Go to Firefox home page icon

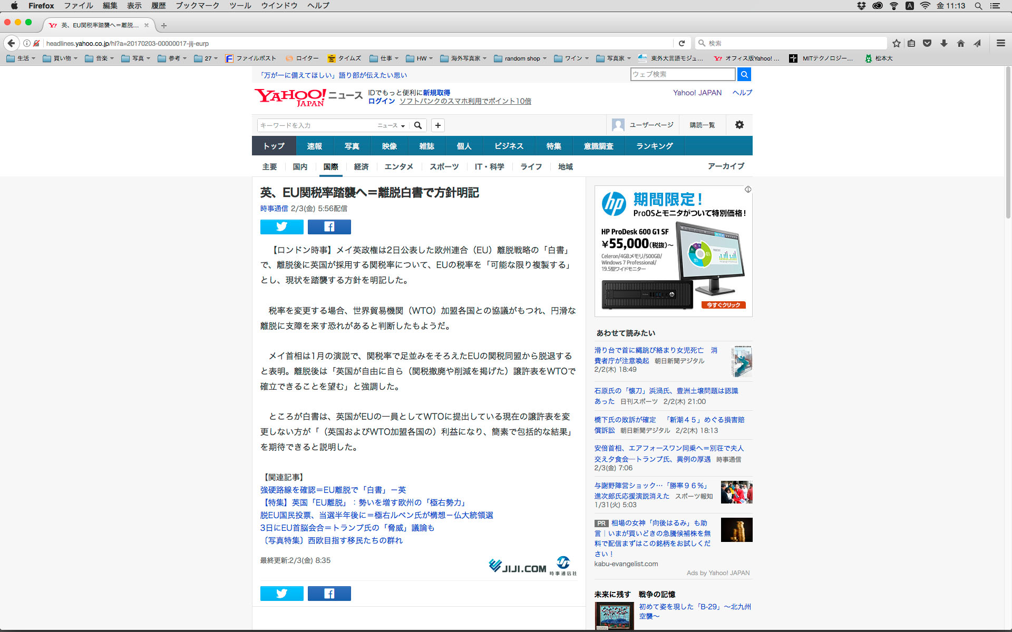[960, 43]
